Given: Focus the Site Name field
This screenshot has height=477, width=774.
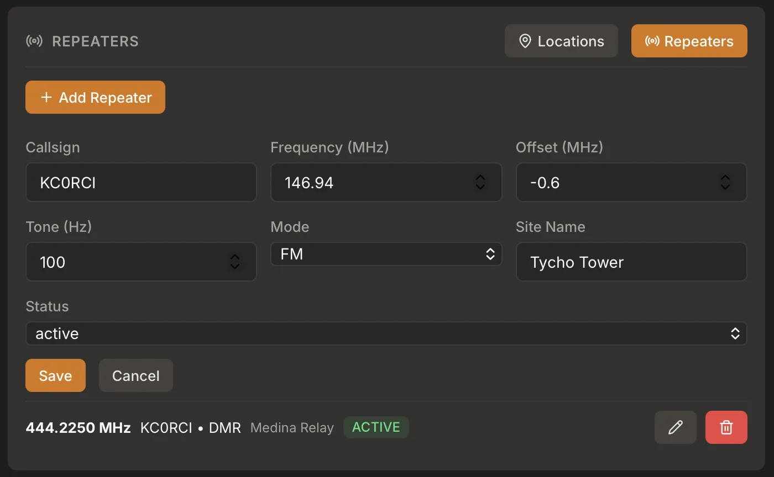Looking at the screenshot, I should (631, 262).
